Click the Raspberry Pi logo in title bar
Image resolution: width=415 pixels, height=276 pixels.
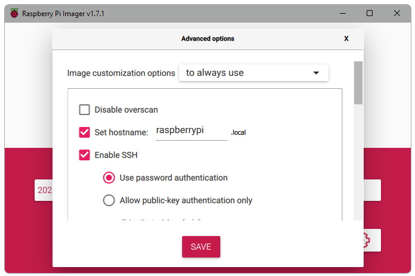click(14, 13)
